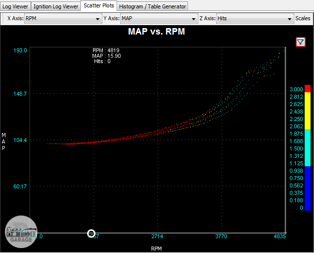The height and width of the screenshot is (253, 314).
Task: Click the 193.0 label on the MAP axis
Action: click(x=20, y=50)
